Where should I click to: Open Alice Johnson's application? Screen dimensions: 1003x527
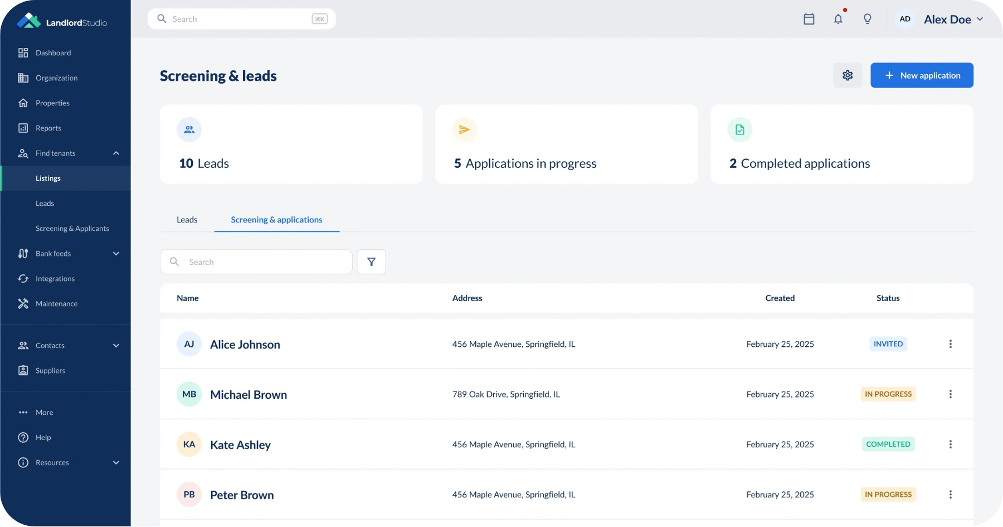(x=245, y=345)
